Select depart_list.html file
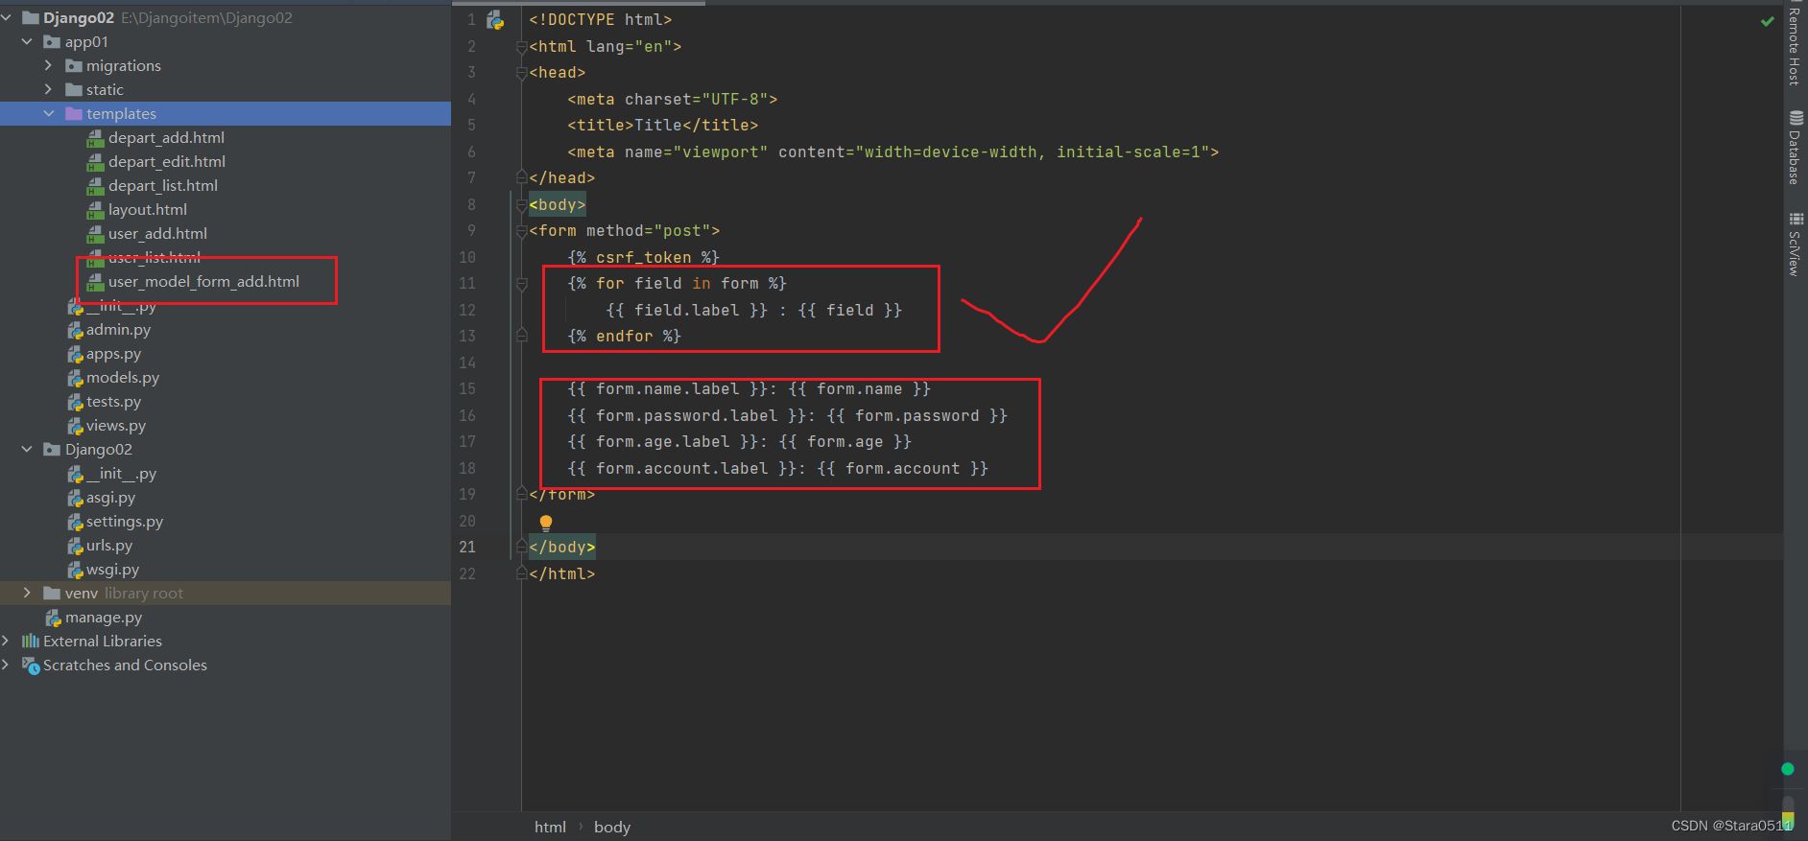1808x841 pixels. [163, 185]
